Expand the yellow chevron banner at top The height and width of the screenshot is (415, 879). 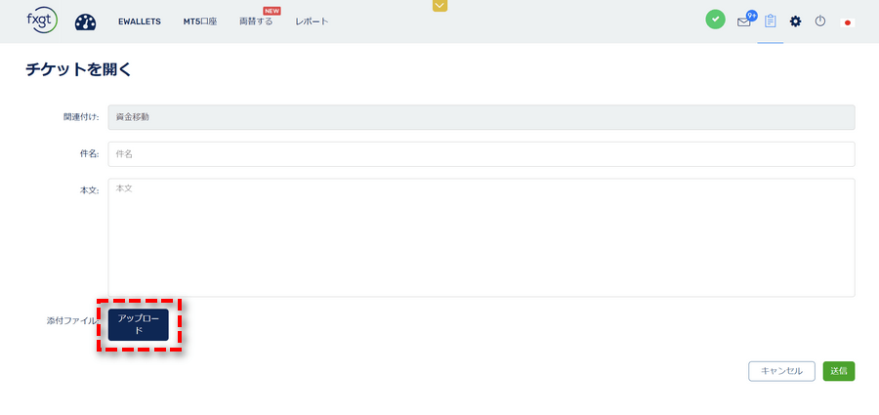tap(440, 6)
